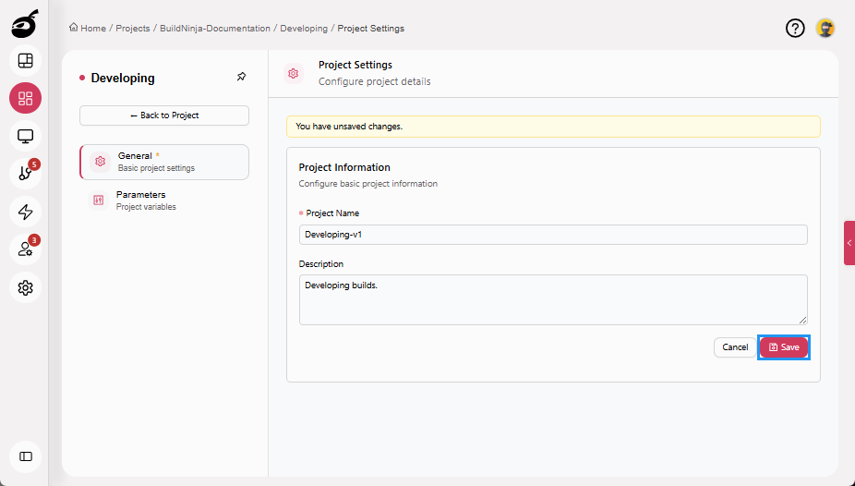Open the settings gear icon in sidebar
Viewport: 855px width, 486px height.
[26, 287]
